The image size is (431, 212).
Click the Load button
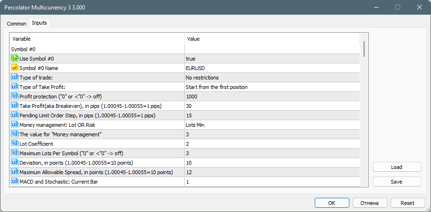[x=397, y=167]
